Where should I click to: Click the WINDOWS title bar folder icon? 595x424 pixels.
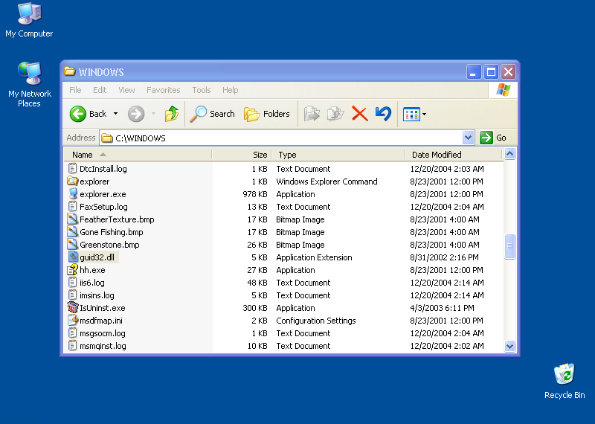(x=69, y=71)
